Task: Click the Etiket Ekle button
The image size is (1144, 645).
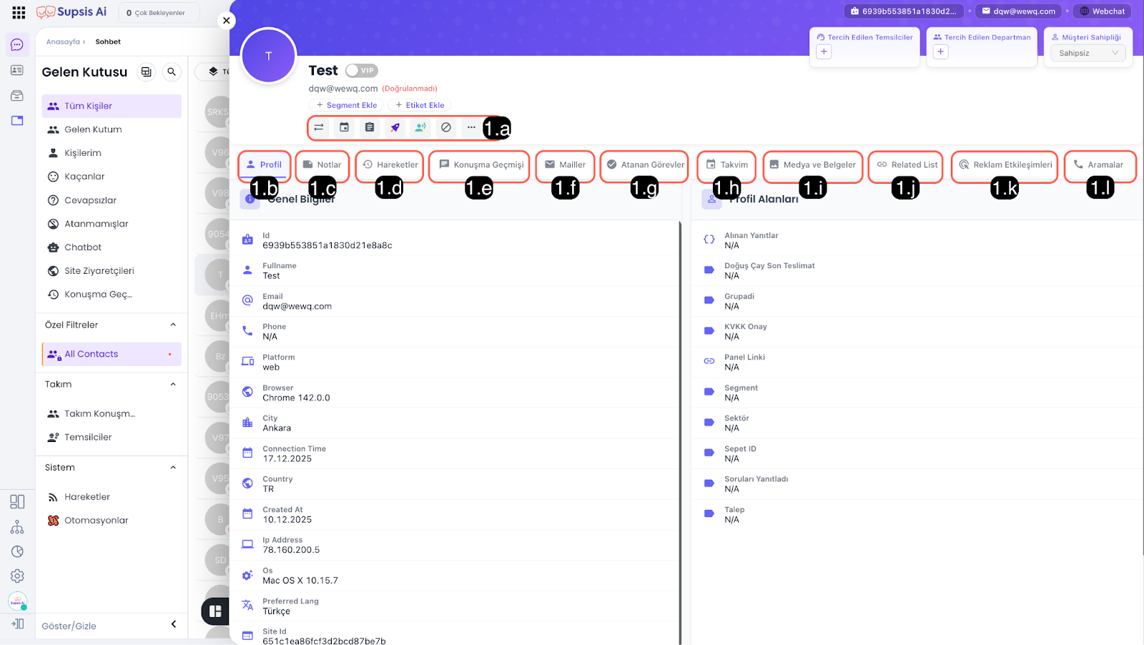Action: coord(420,105)
